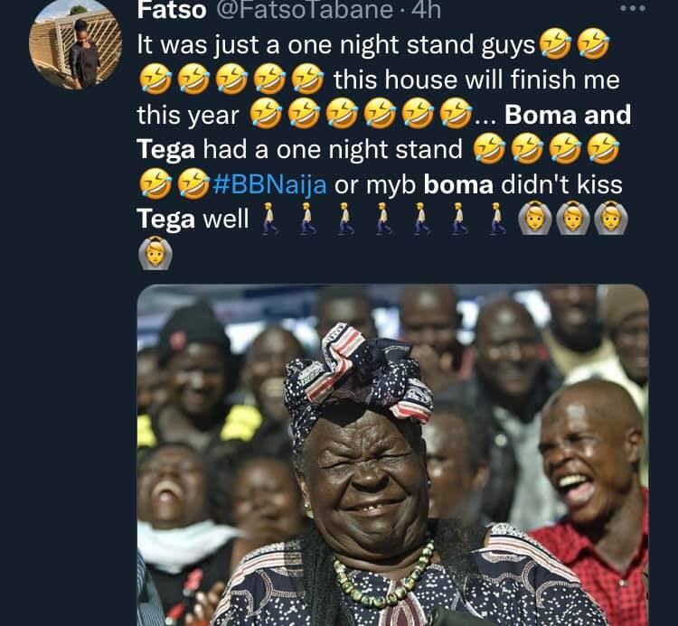Open Fatso's profile avatar picture

pos(76,47)
